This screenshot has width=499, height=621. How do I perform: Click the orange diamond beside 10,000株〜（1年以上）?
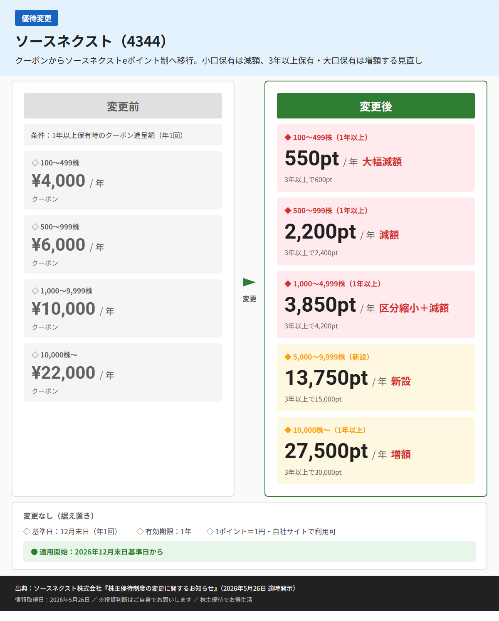click(288, 430)
